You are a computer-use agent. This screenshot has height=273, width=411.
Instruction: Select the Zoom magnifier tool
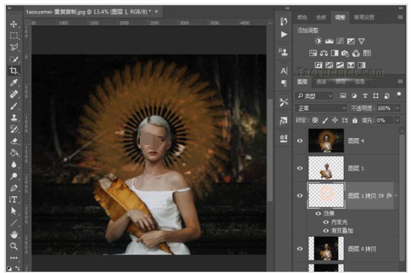tap(13, 246)
